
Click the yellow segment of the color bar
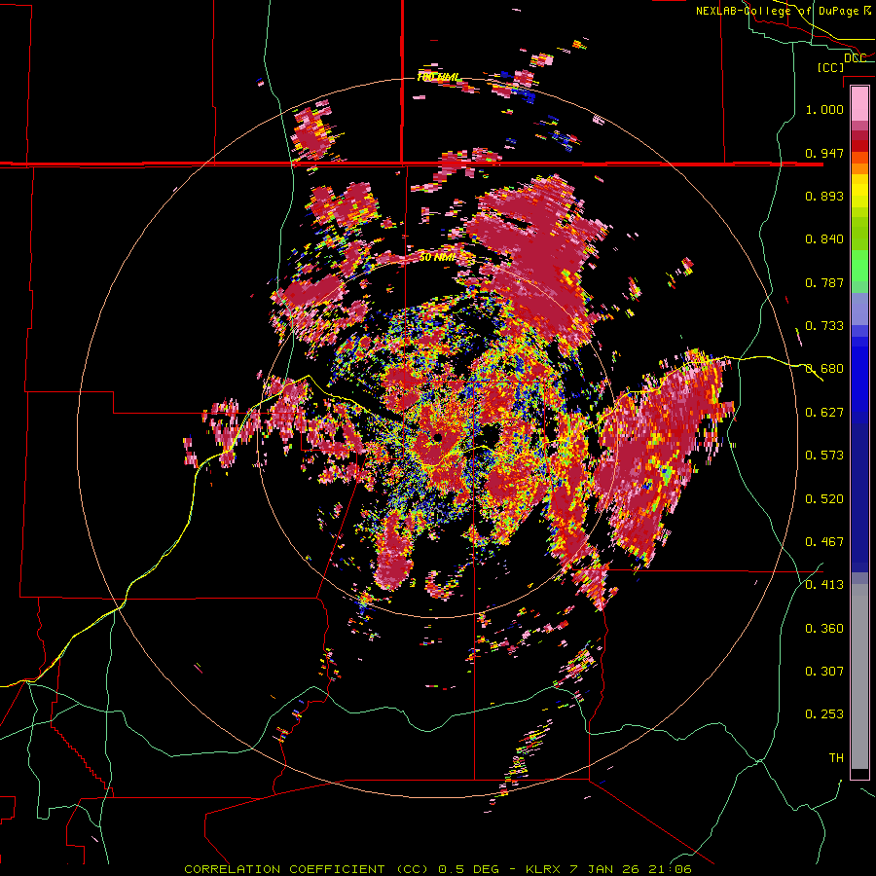[859, 192]
